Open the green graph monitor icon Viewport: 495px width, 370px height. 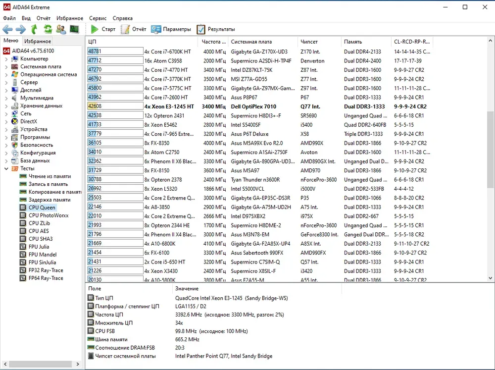pyautogui.click(x=74, y=29)
